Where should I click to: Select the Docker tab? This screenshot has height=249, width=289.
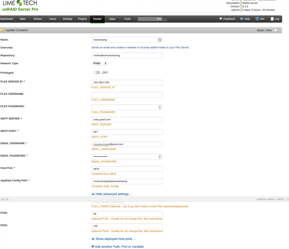click(x=97, y=19)
